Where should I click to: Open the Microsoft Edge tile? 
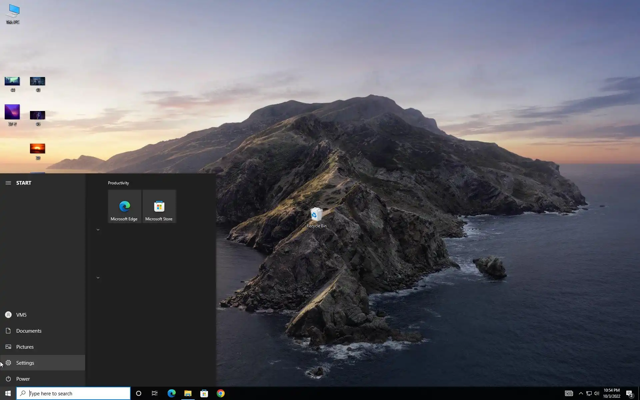[124, 206]
